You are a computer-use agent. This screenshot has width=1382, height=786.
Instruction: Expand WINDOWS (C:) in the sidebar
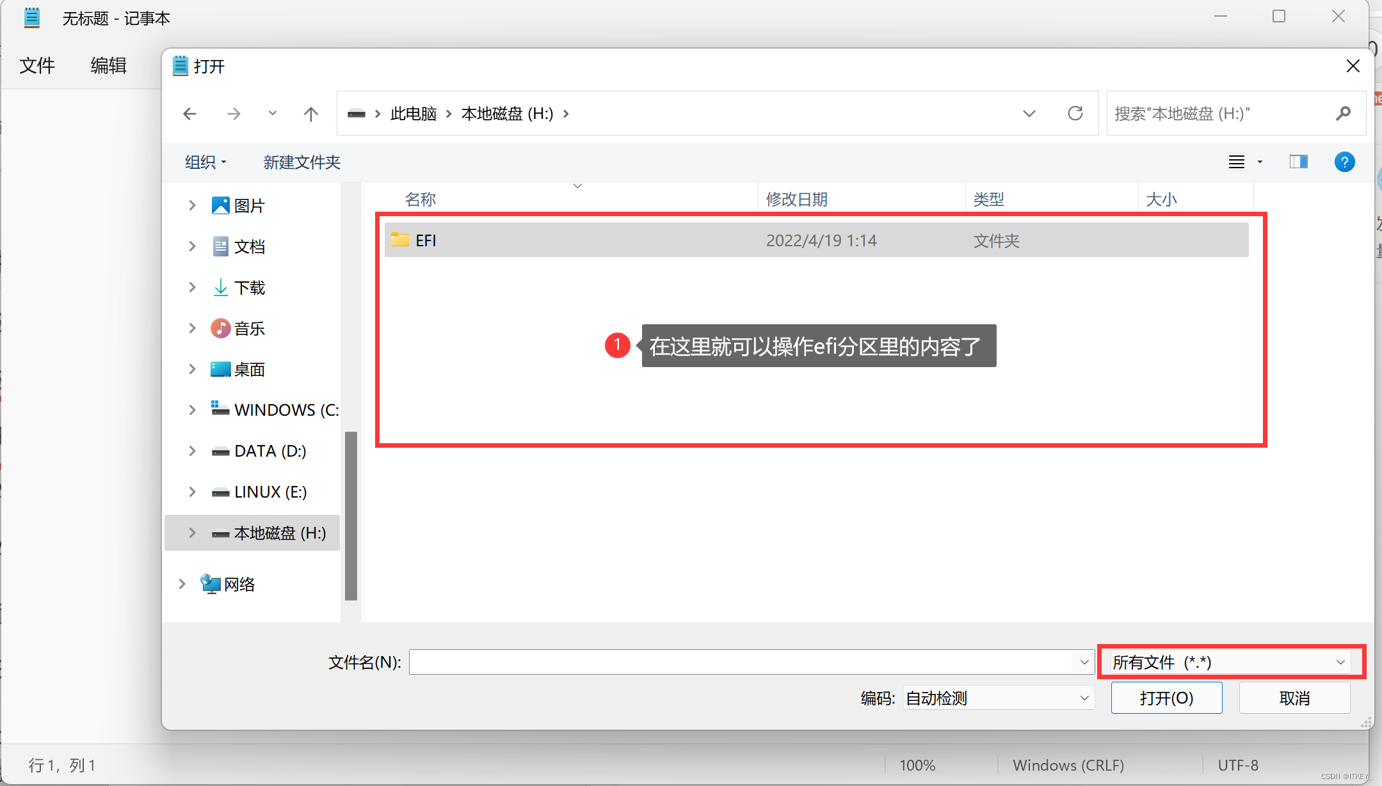192,409
